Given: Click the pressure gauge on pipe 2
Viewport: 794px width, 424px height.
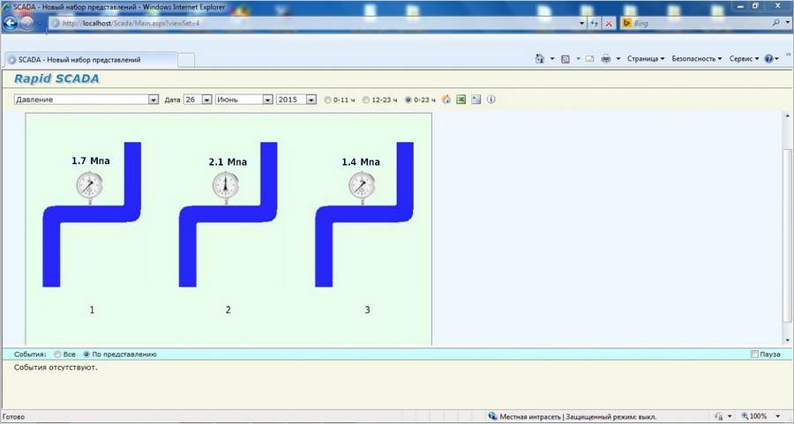Looking at the screenshot, I should (x=226, y=185).
